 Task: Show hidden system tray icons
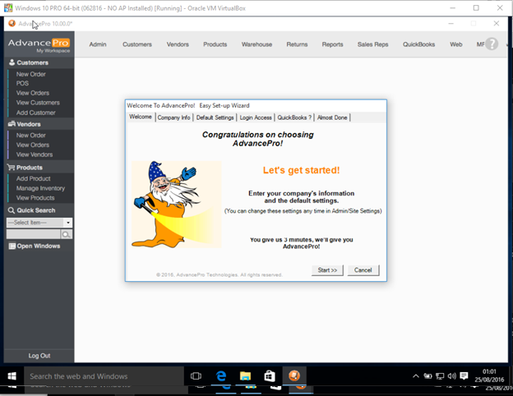pyautogui.click(x=416, y=376)
